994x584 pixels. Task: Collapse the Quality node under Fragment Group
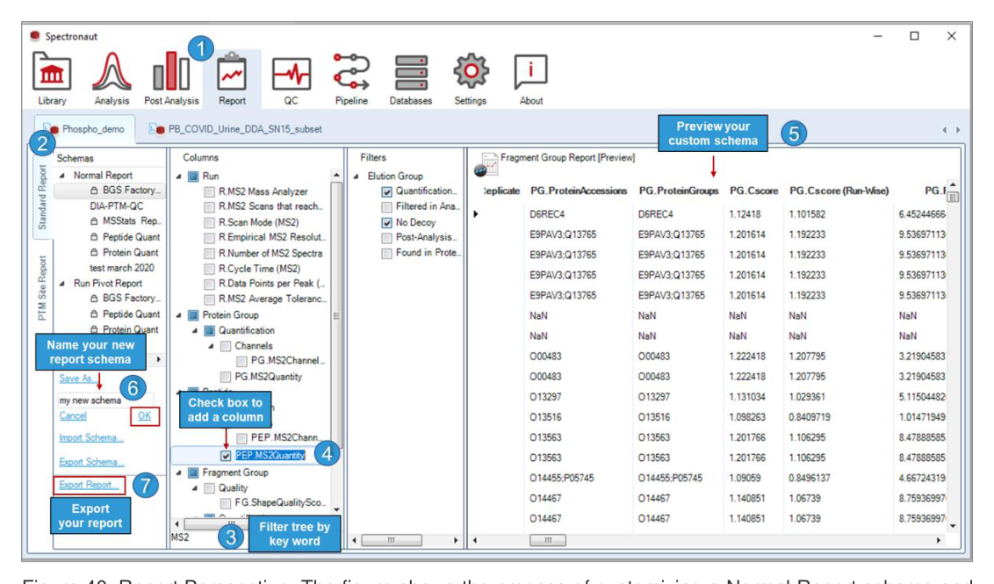195,488
